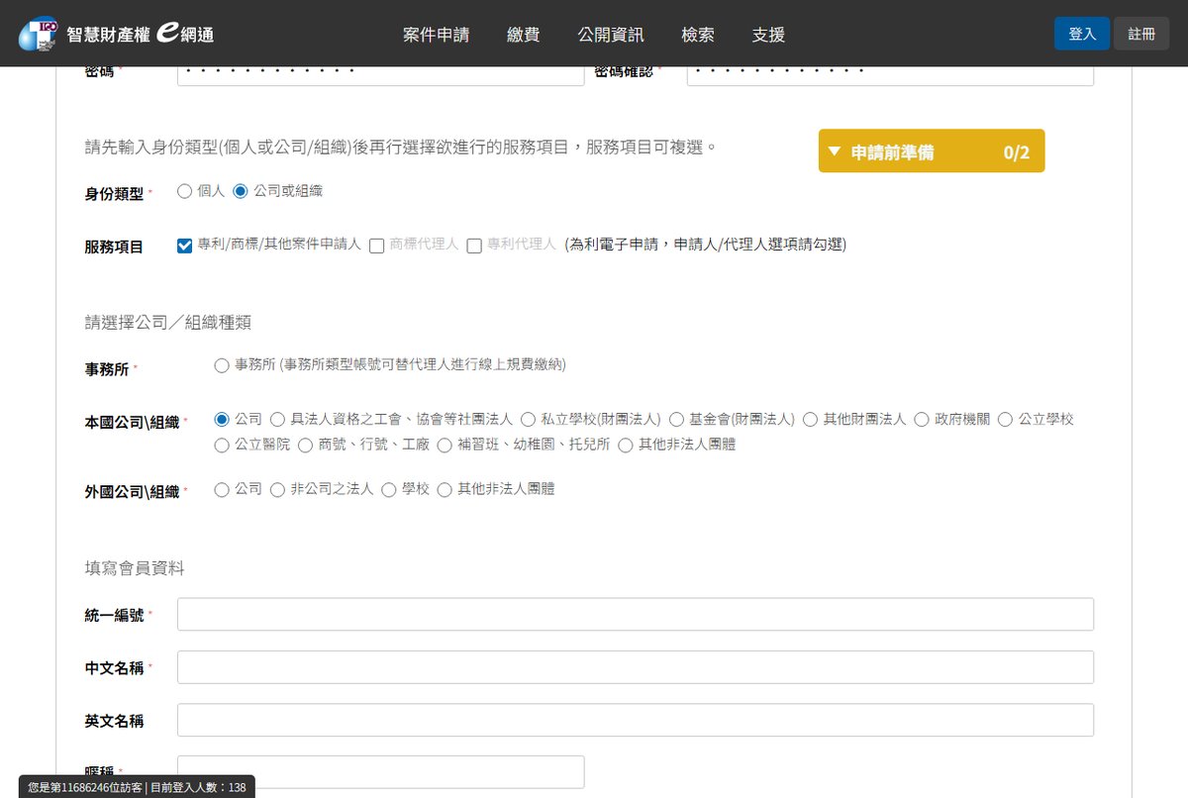1188x798 pixels.
Task: Click the 密碼確認 field
Action: [x=890, y=75]
